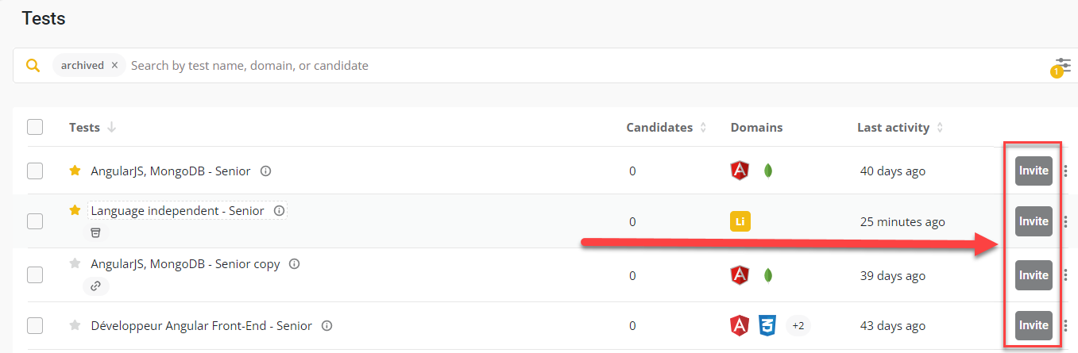Remove the archived filter chip
Image resolution: width=1078 pixels, height=353 pixels.
click(x=114, y=65)
